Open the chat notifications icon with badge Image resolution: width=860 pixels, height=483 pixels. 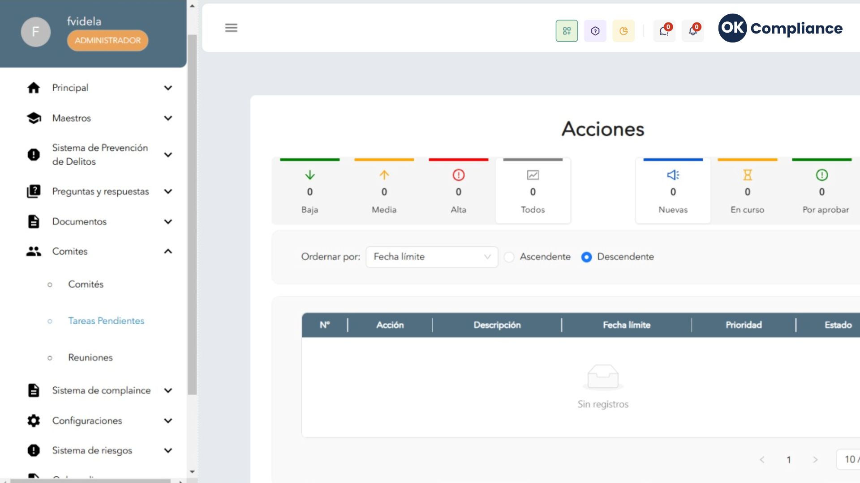(664, 31)
